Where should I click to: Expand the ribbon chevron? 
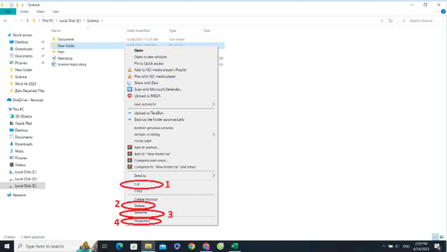(x=437, y=11)
